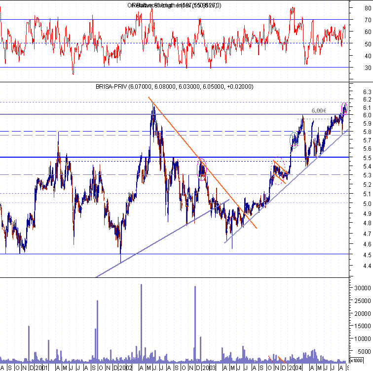Click the 4.6 price axis value
The width and height of the screenshot is (373, 371).
(367, 244)
